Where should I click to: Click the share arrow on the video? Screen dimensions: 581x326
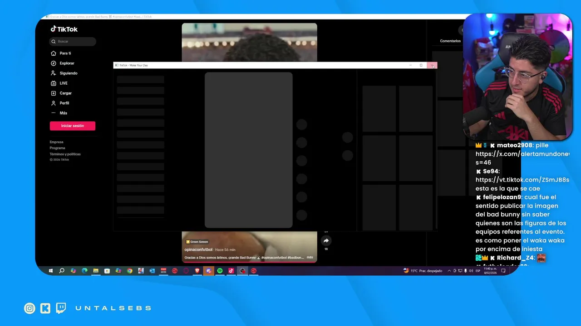point(326,241)
